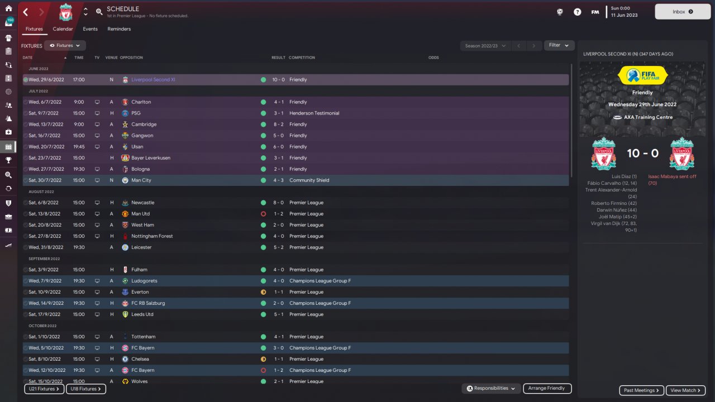Open the Squad shirt icon in sidebar
Image resolution: width=715 pixels, height=402 pixels.
point(8,38)
